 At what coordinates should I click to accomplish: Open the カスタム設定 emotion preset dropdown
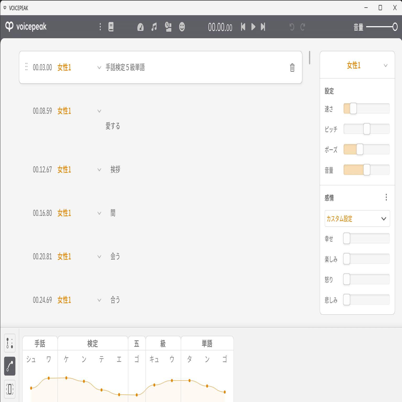357,218
